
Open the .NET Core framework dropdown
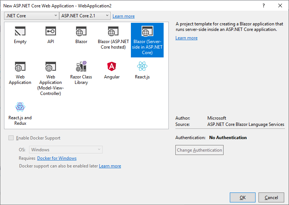click(x=31, y=16)
